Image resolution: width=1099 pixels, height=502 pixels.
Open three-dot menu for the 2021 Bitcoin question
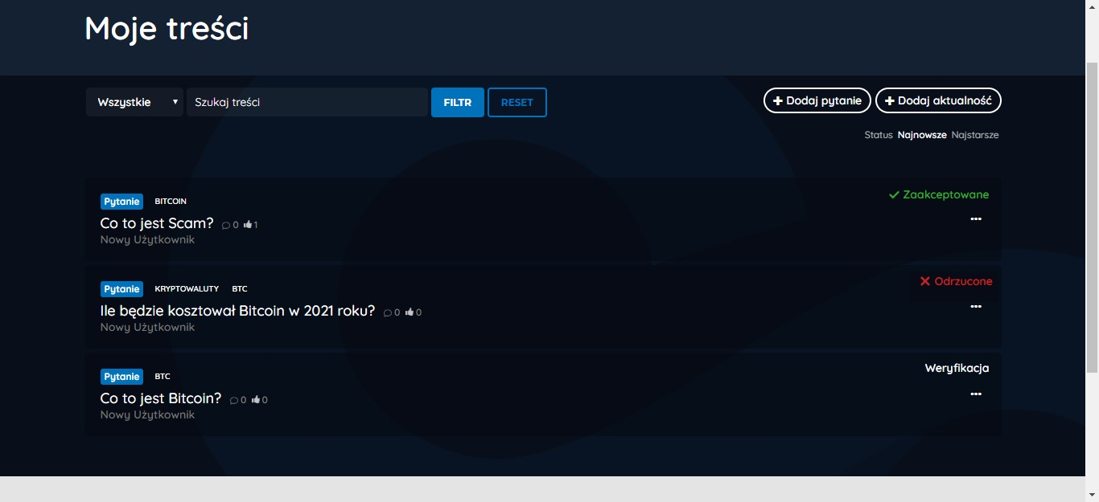(x=976, y=306)
